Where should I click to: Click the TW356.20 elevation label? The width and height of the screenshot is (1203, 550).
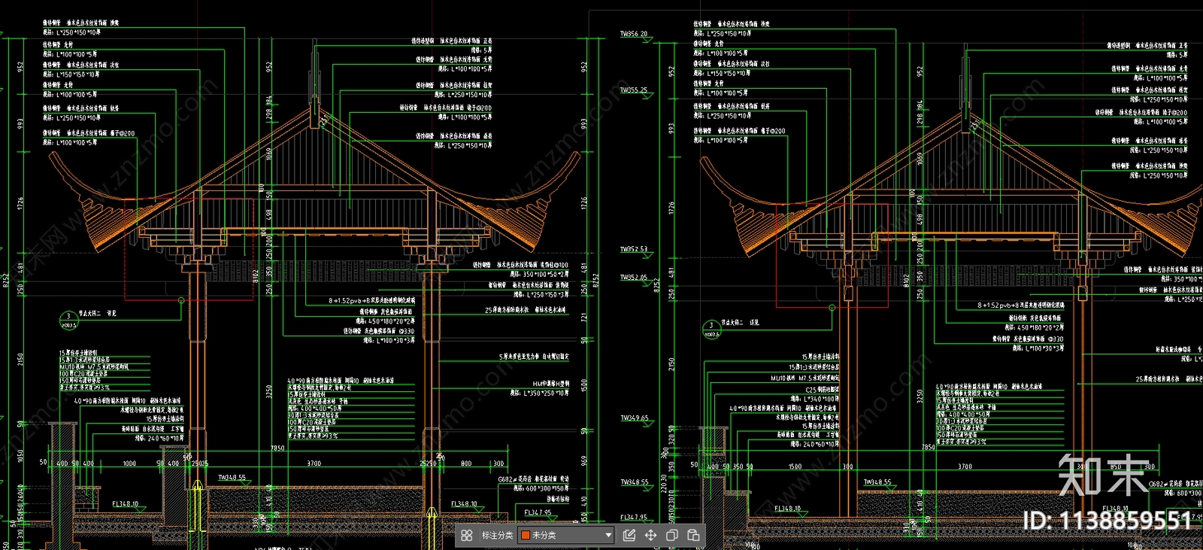point(633,34)
